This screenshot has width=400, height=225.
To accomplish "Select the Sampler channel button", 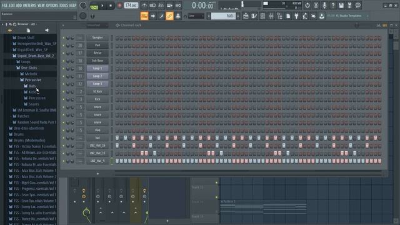I will coord(97,37).
